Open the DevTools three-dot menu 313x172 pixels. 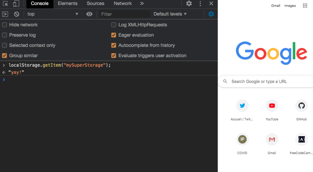(200, 4)
